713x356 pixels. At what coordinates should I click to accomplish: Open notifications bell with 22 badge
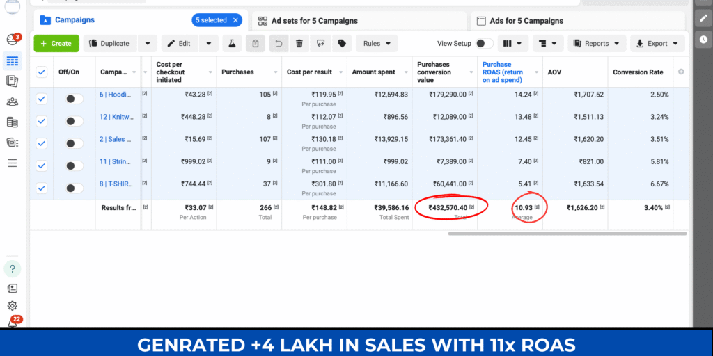coord(12,323)
